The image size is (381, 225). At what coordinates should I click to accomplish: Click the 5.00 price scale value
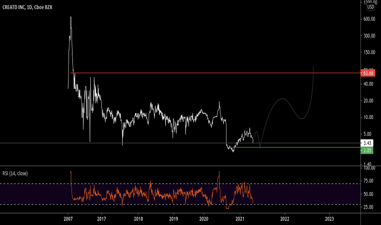click(368, 134)
